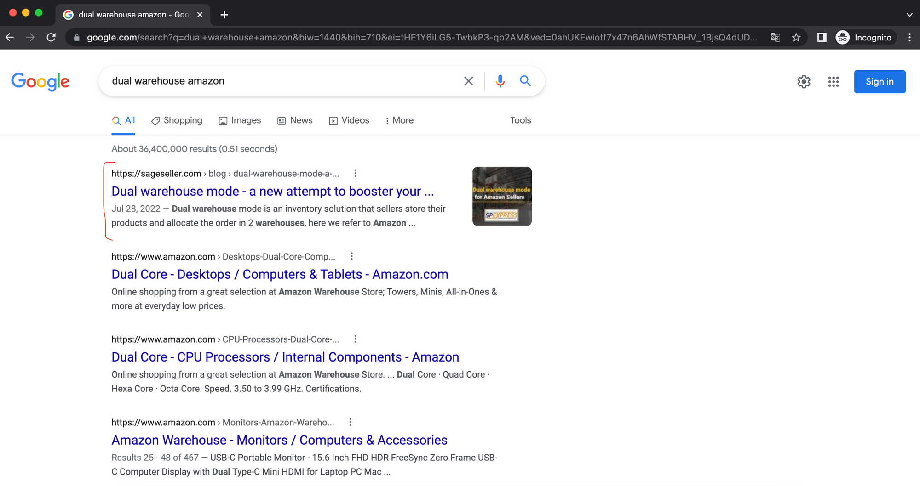Toggle the browser side panel

click(x=822, y=37)
